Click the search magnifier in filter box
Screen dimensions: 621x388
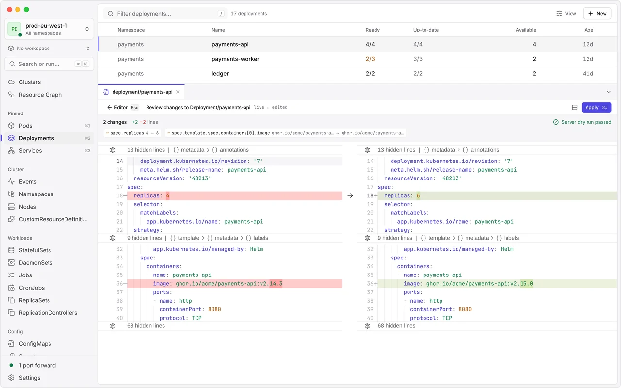pos(111,14)
